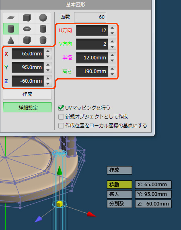Select the rounded cylinder primitive
Viewport: 181px width, 230px height.
pos(43,40)
